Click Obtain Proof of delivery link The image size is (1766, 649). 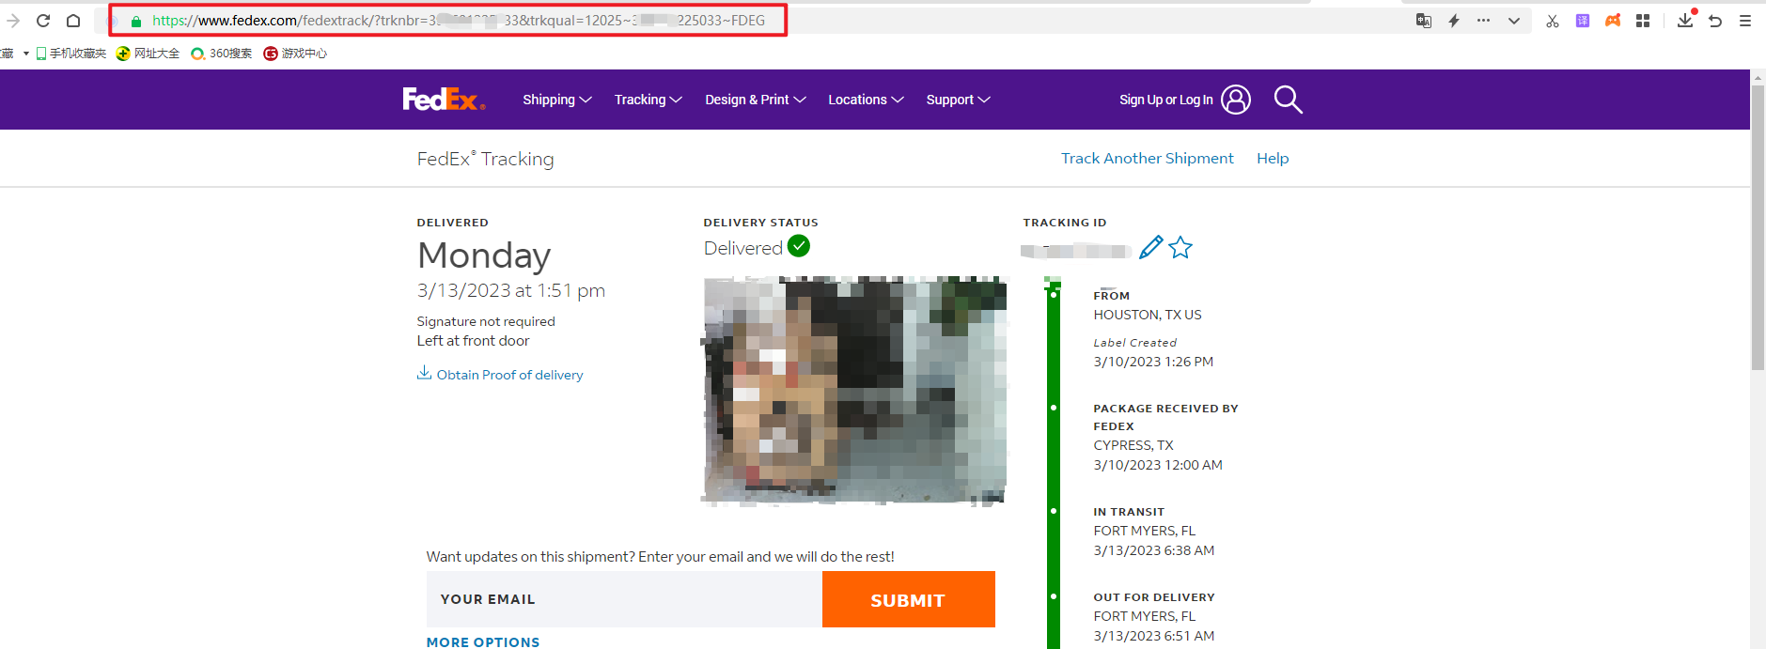500,374
